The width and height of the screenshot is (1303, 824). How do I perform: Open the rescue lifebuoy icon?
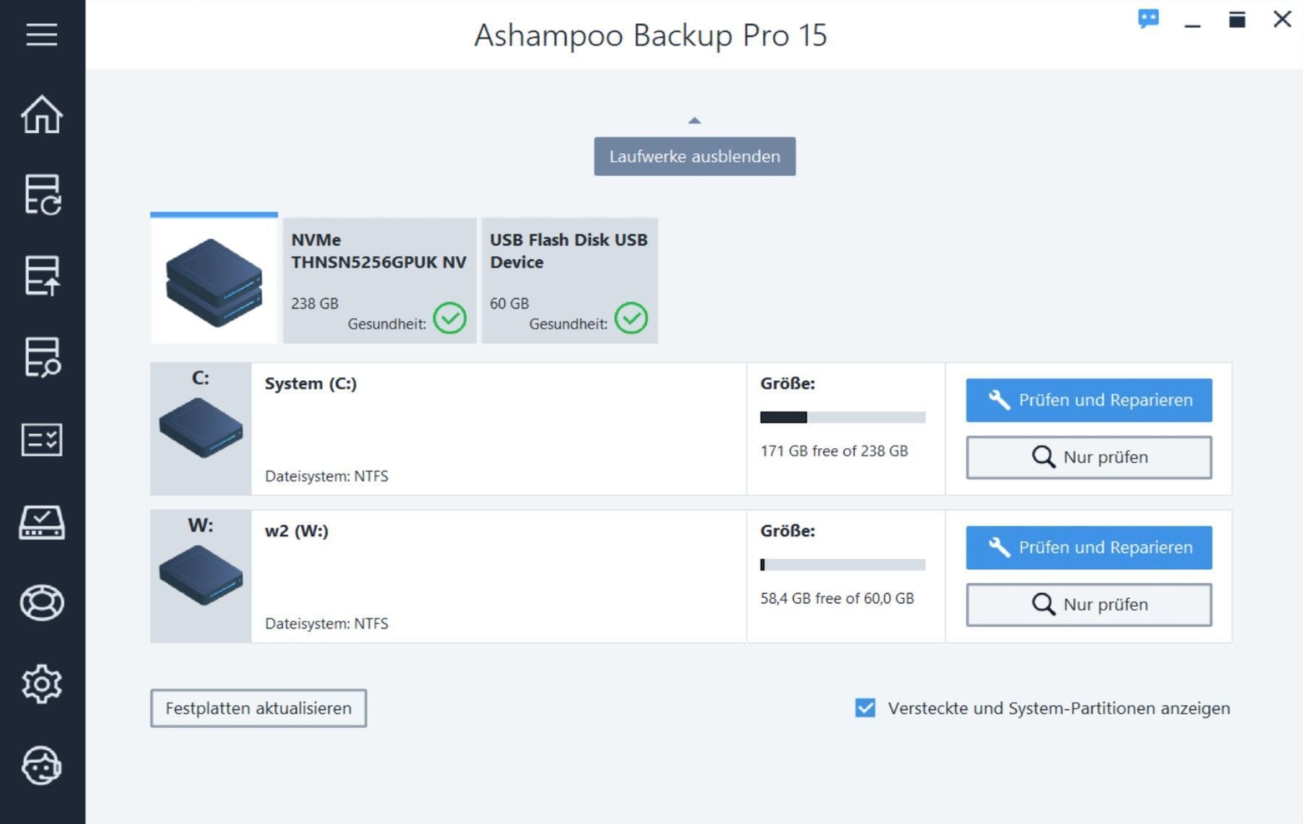42,602
